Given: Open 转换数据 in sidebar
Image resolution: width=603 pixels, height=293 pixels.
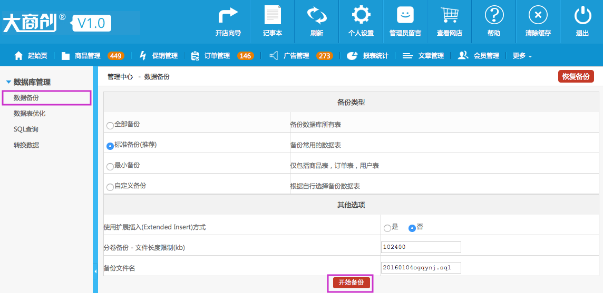Looking at the screenshot, I should pos(26,145).
